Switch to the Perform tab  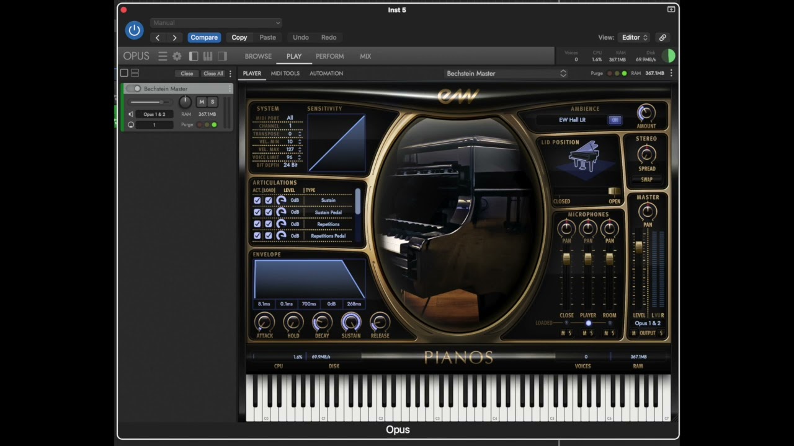pos(329,56)
